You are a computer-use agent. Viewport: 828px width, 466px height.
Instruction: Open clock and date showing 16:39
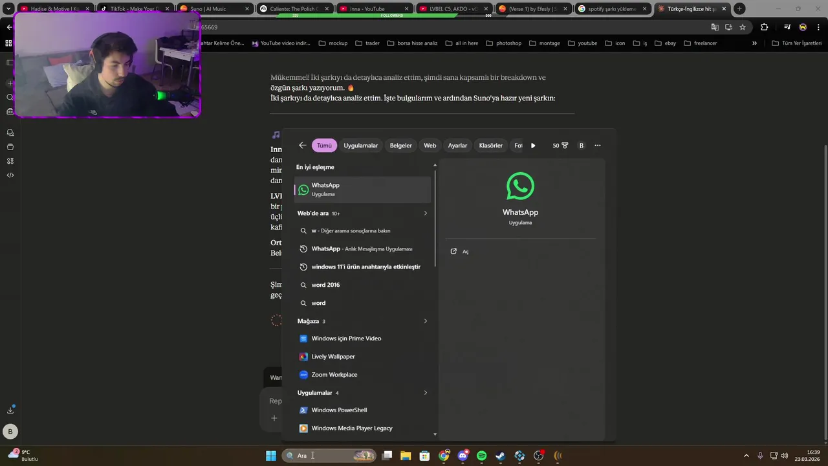(808, 456)
